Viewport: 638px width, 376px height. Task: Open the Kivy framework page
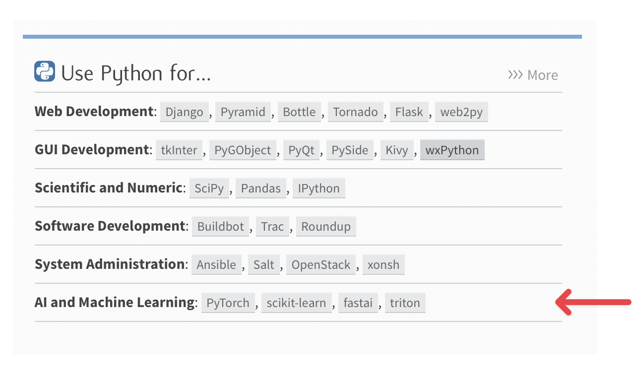point(397,150)
